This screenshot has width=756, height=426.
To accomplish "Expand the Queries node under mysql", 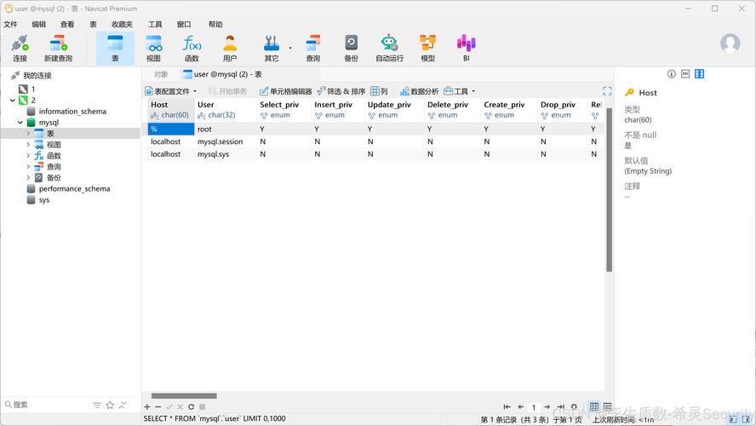I will coord(28,166).
